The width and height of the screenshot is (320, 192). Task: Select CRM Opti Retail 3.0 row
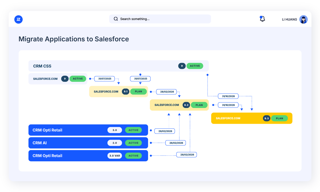(88, 130)
